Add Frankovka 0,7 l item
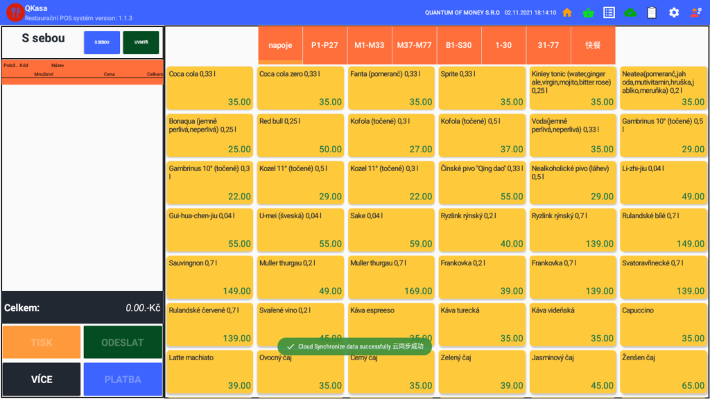Viewport: 710px width, 399px height. point(573,277)
